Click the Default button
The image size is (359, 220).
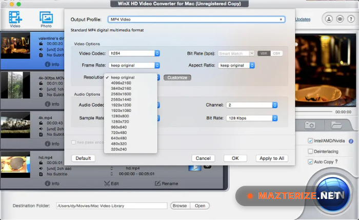coord(83,158)
